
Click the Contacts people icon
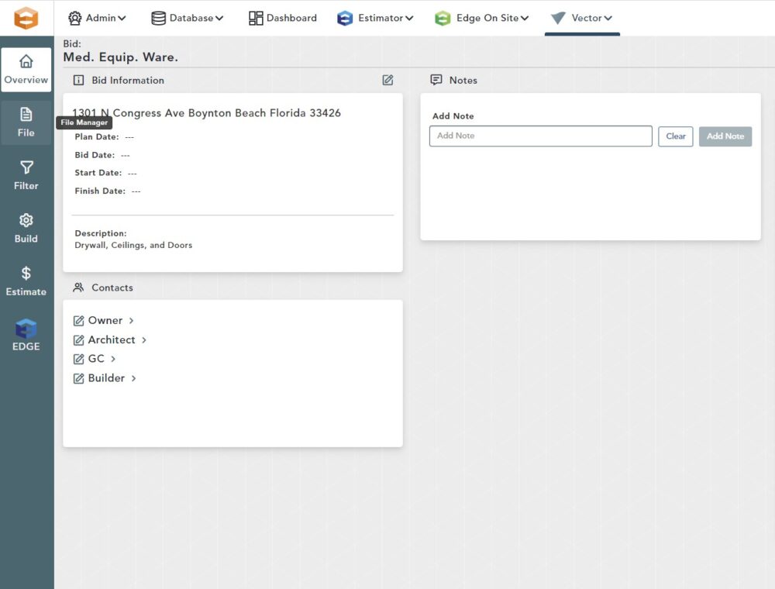point(78,287)
